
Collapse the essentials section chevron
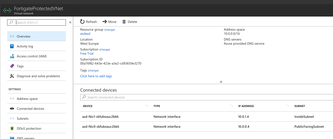pyautogui.click(x=221, y=82)
